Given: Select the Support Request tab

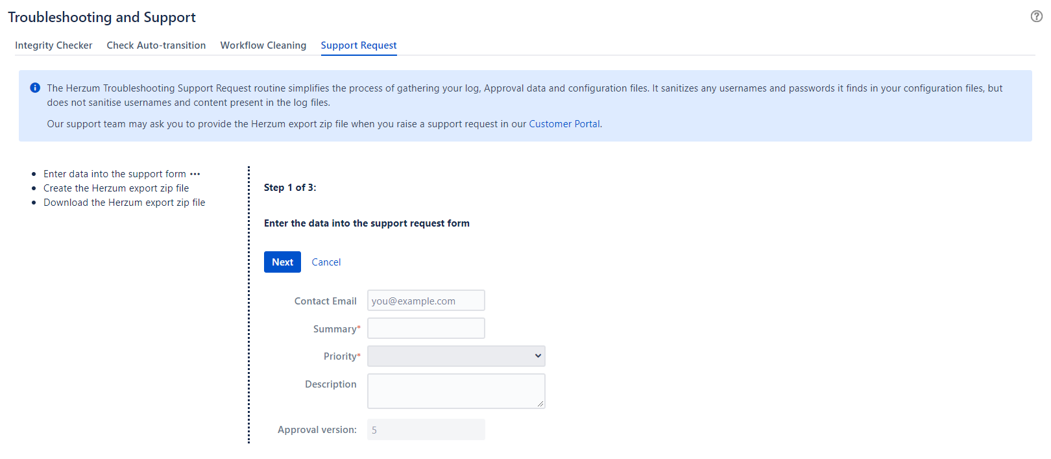Looking at the screenshot, I should click(359, 45).
